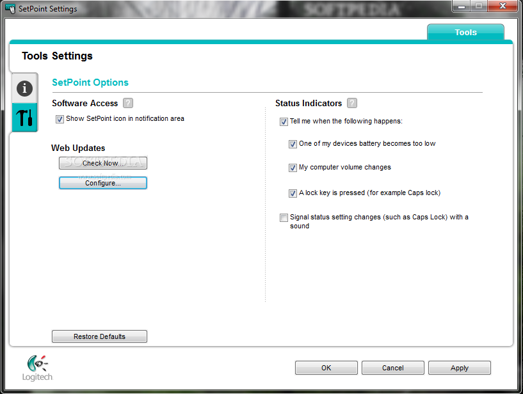
Task: Click the Check Now button
Action: pos(103,163)
